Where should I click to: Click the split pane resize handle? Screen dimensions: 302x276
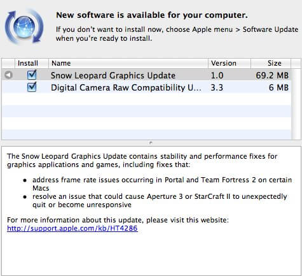(x=151, y=143)
